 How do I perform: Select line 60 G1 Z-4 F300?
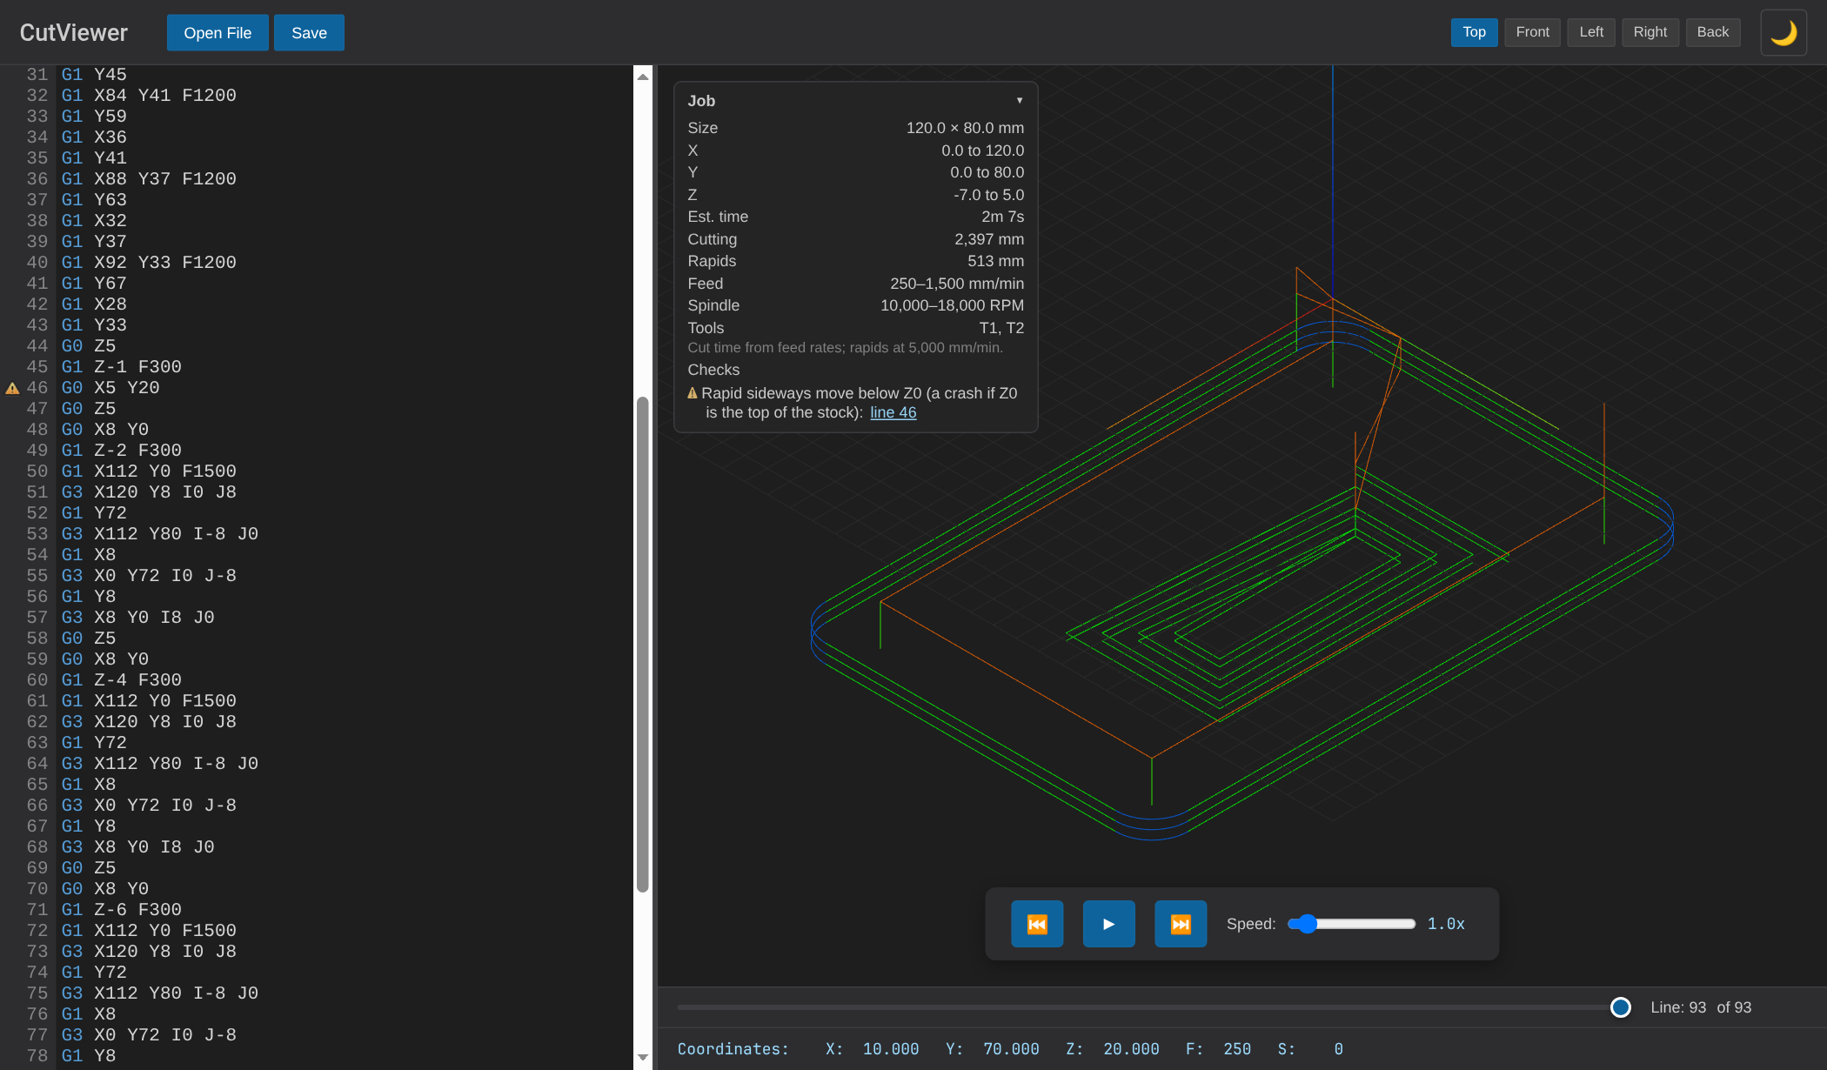tap(121, 680)
